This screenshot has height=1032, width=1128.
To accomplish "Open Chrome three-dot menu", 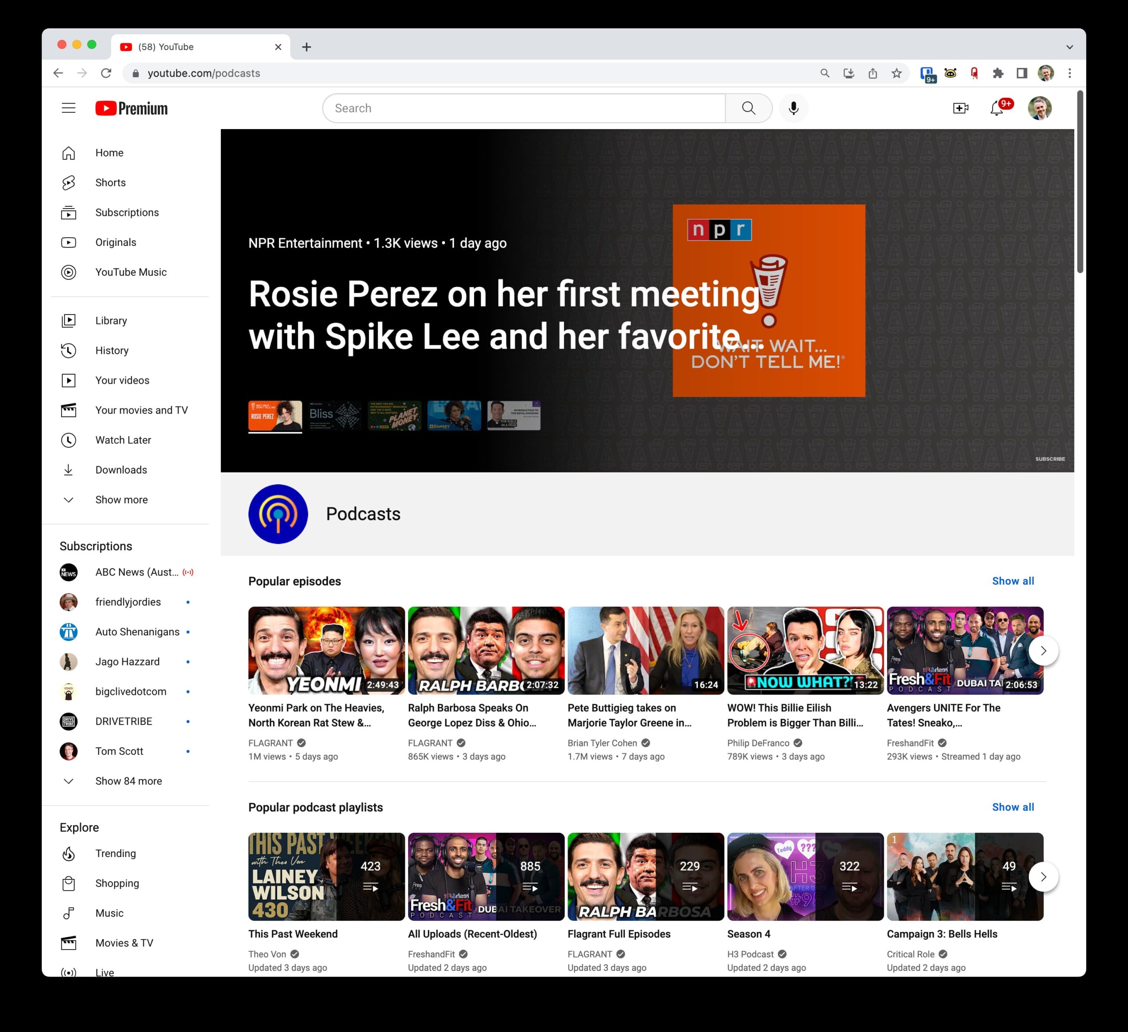I will point(1069,73).
